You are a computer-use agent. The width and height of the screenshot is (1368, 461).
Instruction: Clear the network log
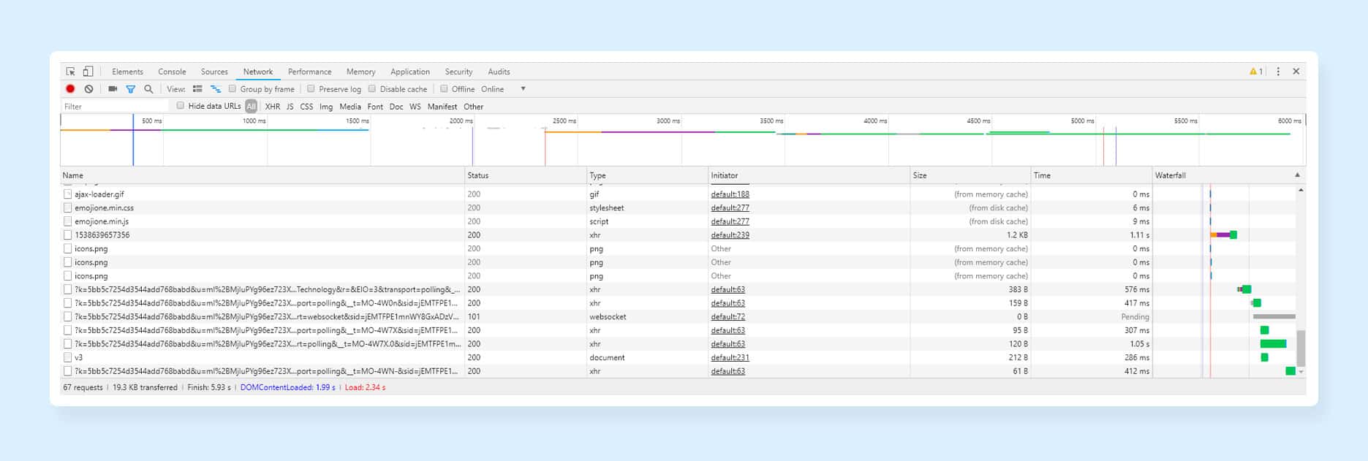point(88,89)
